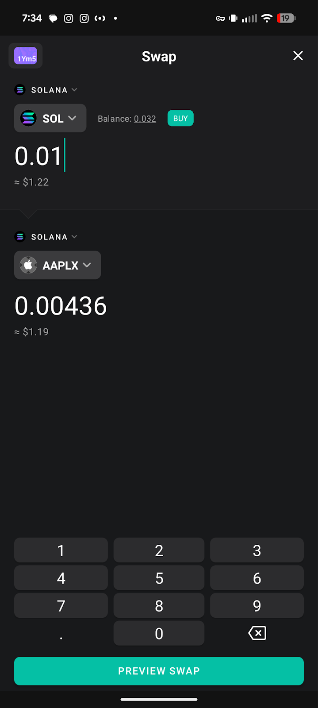Screen dimensions: 318x708
Task: Tap the backspace delete key
Action: tap(257, 633)
